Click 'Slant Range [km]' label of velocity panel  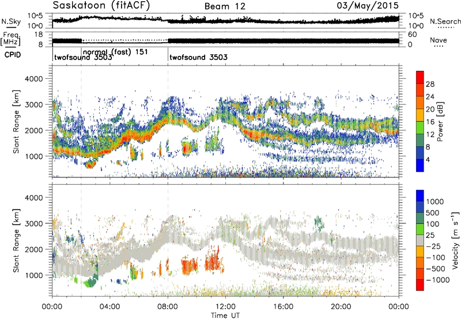(x=16, y=241)
